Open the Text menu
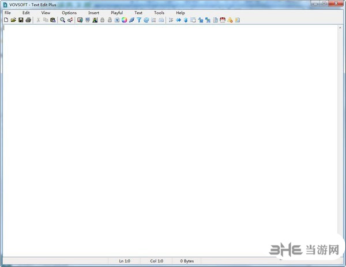 [x=138, y=13]
